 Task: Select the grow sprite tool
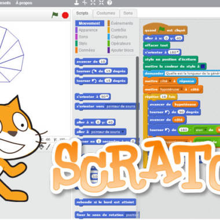click(x=93, y=2)
